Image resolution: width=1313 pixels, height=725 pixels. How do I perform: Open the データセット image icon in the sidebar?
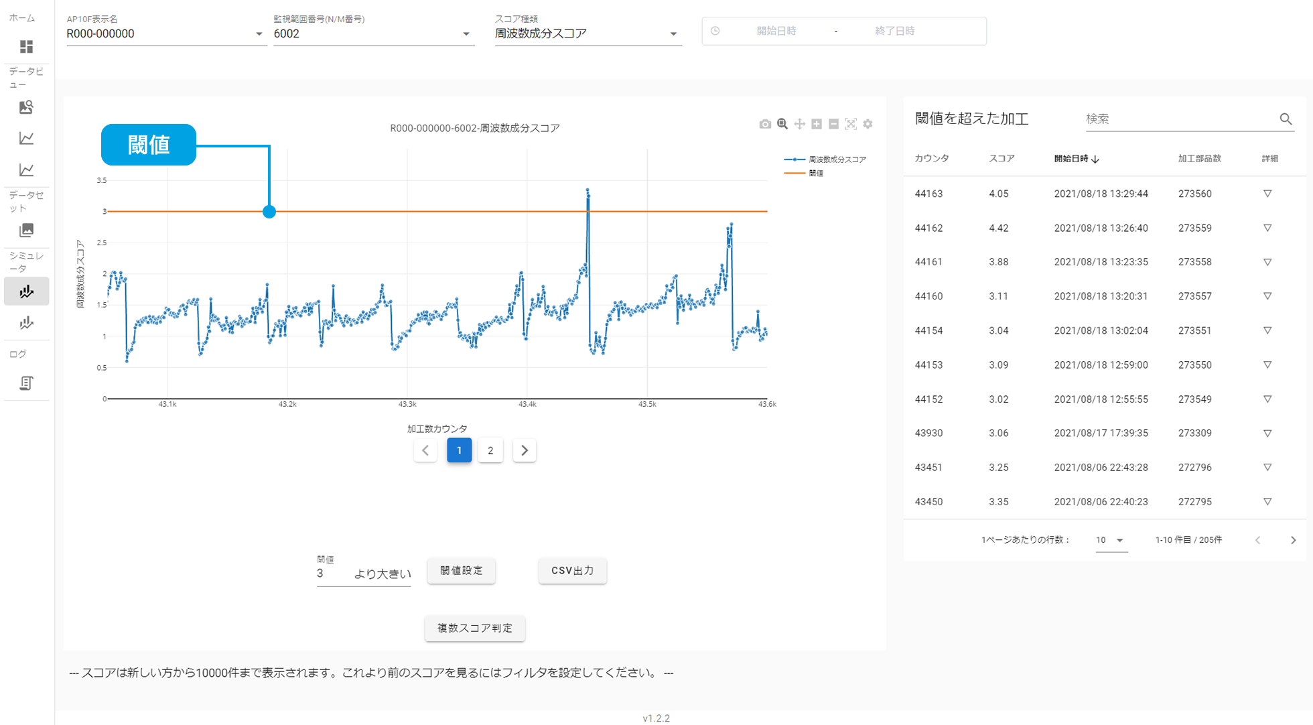[x=26, y=229]
